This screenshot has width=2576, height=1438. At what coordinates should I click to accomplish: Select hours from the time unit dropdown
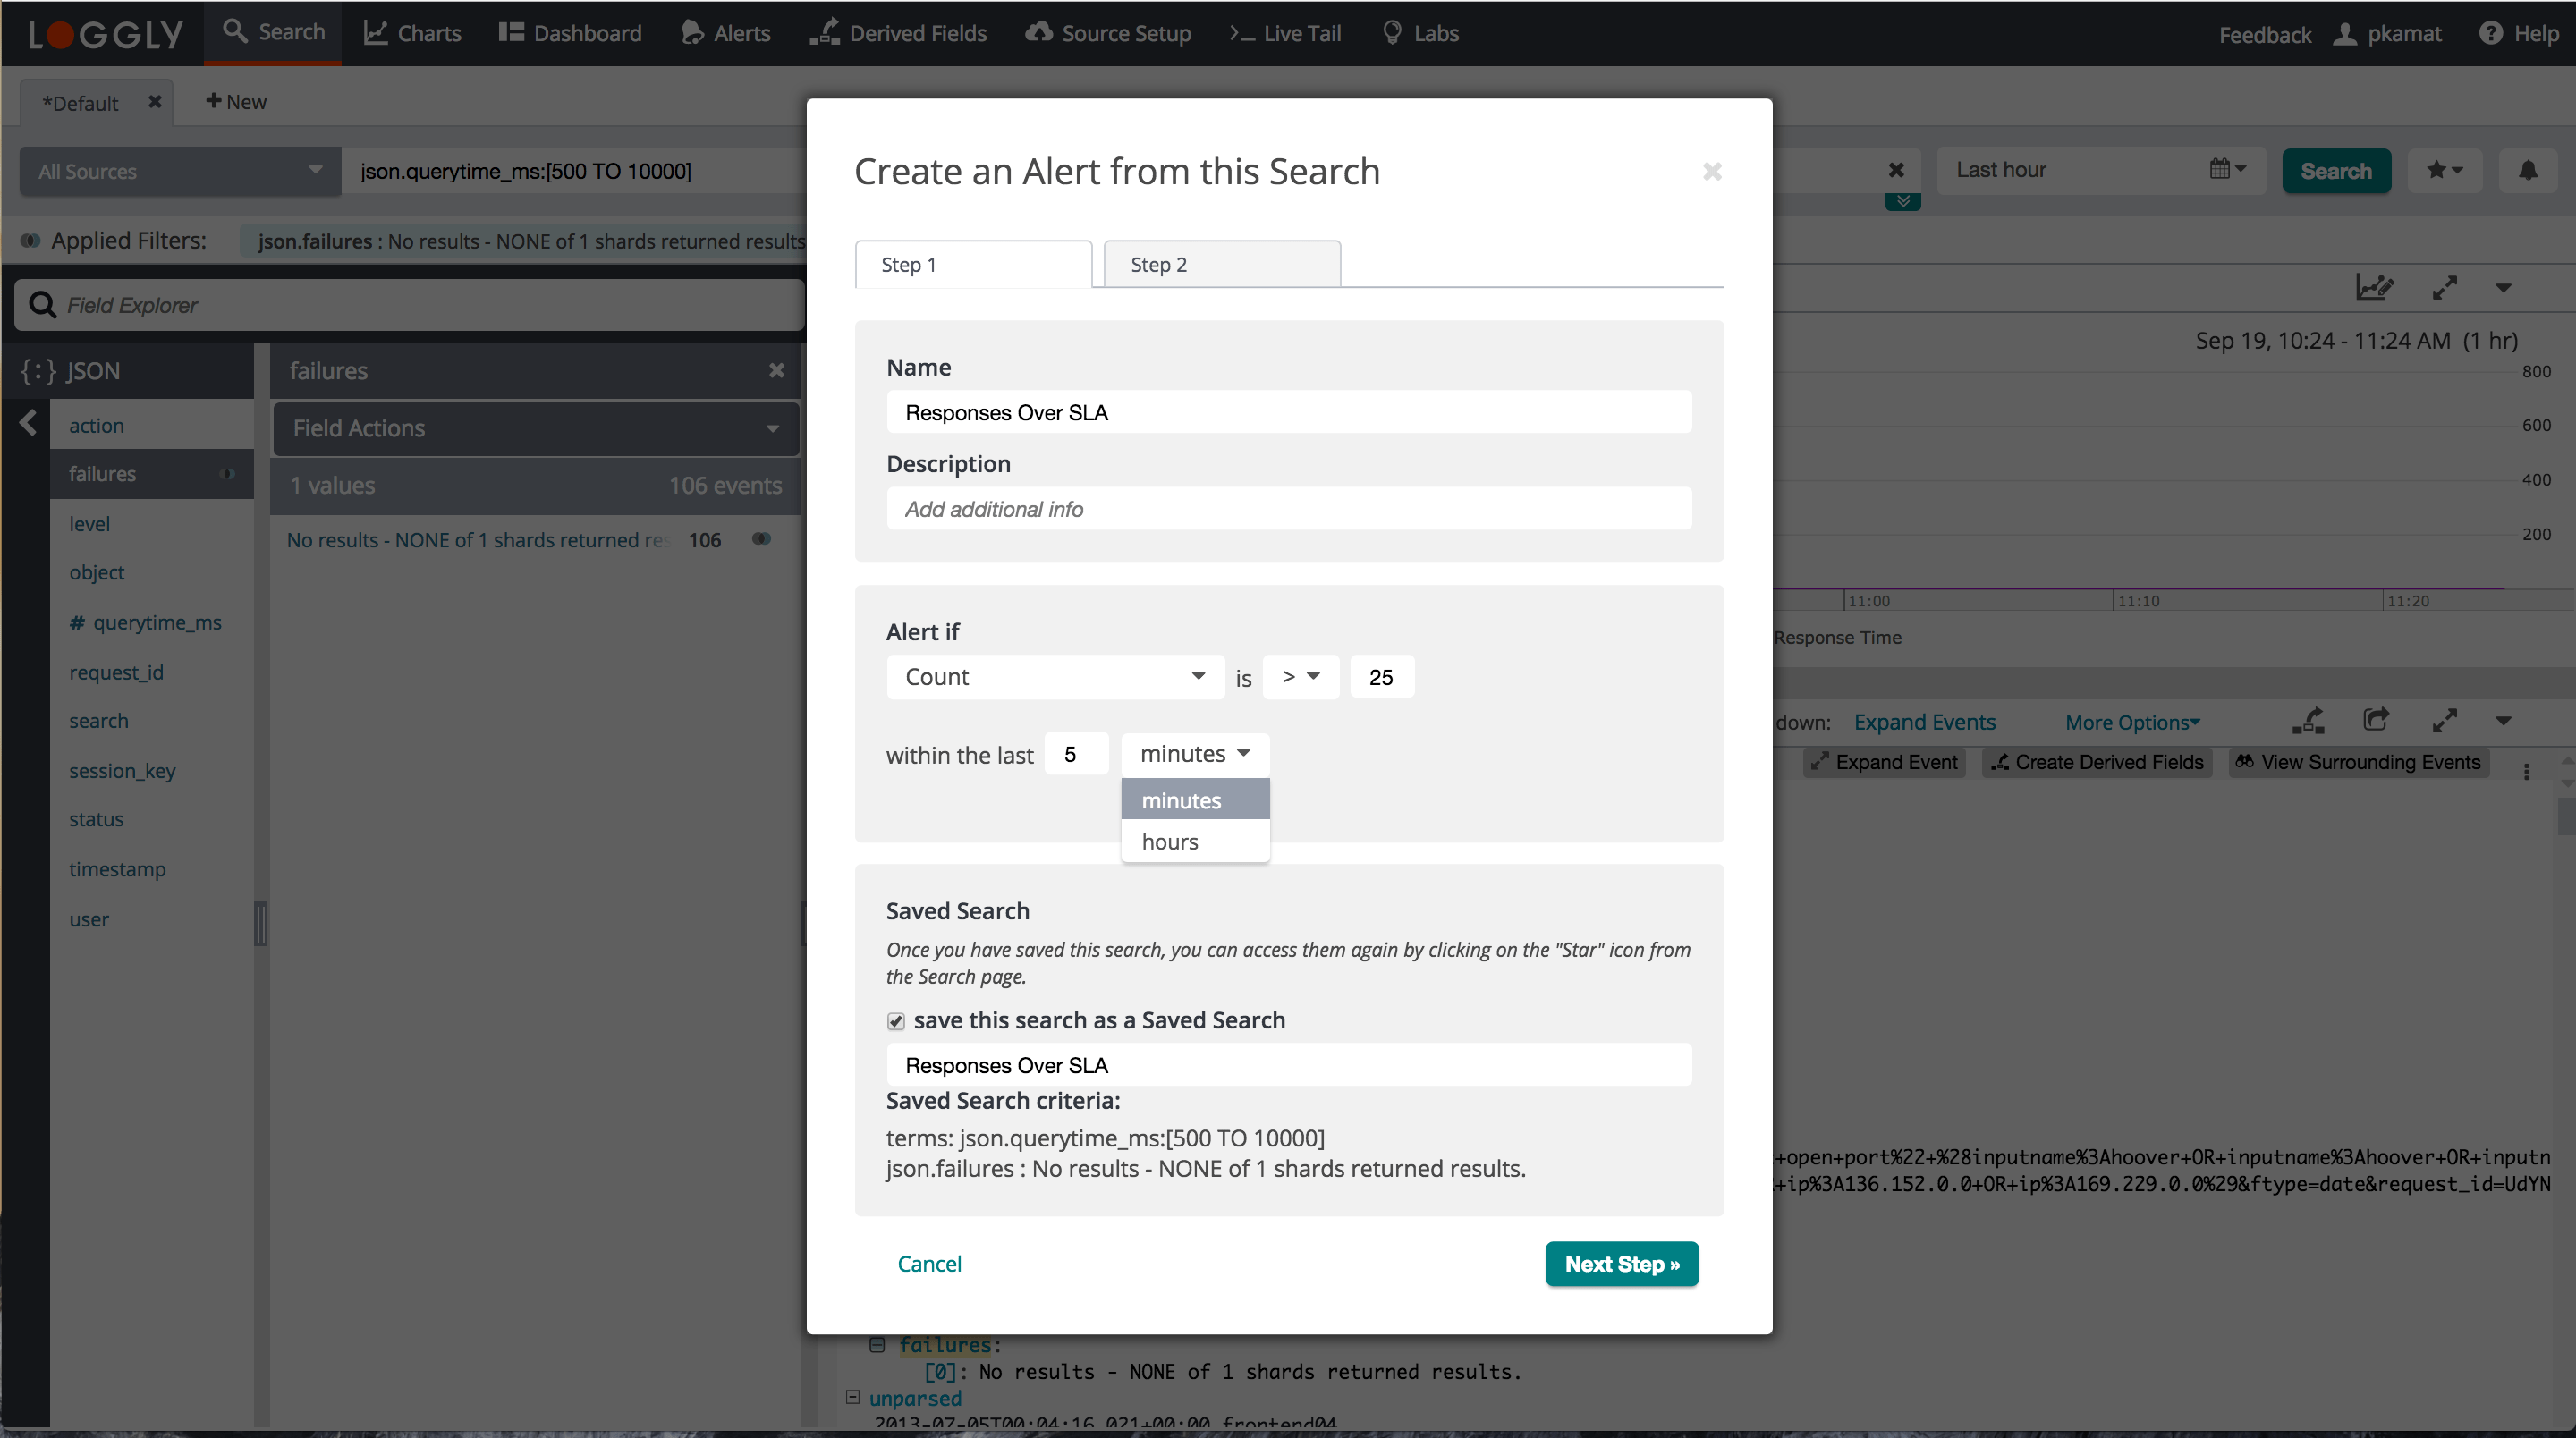click(1170, 842)
